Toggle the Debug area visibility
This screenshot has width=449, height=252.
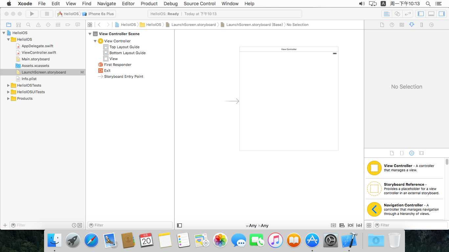pos(431,14)
